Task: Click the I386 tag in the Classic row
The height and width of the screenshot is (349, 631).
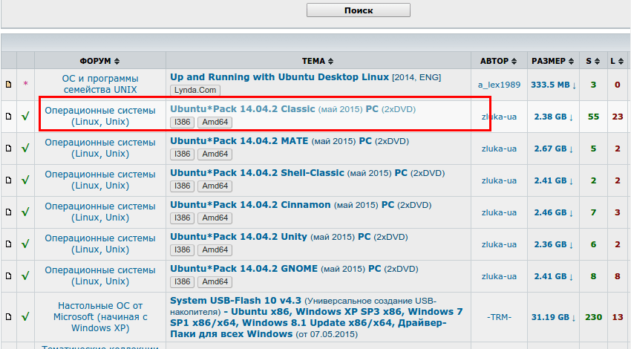Action: pyautogui.click(x=183, y=122)
